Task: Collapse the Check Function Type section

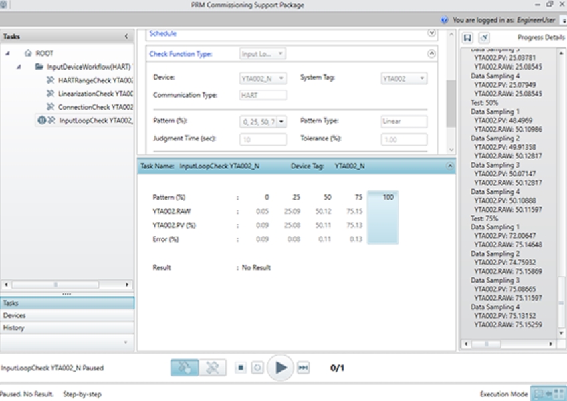Action: click(431, 54)
